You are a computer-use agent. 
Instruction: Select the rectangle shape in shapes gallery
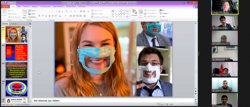pos(121,11)
